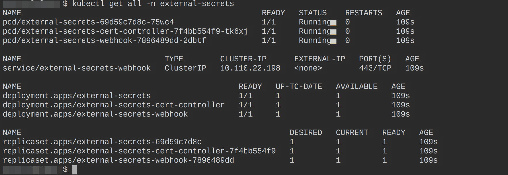The height and width of the screenshot is (175, 508).
Task: Click the DESIRED column header
Action: point(305,133)
